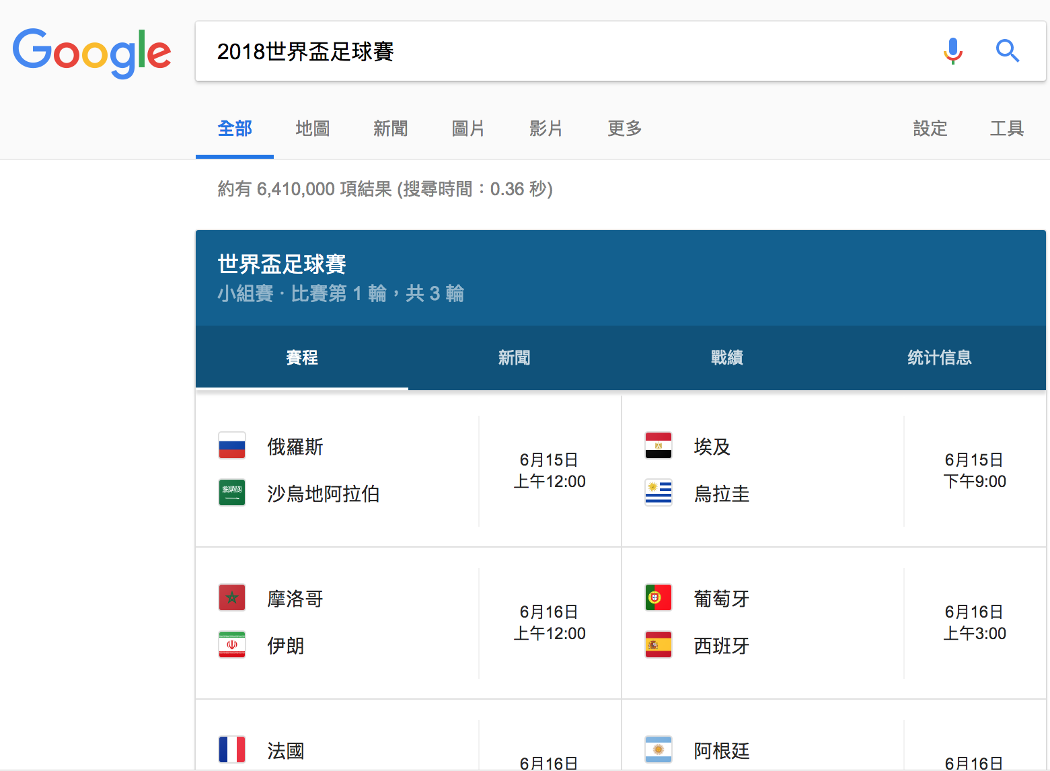Open the 設定 settings menu
This screenshot has height=771, width=1050.
tap(930, 128)
